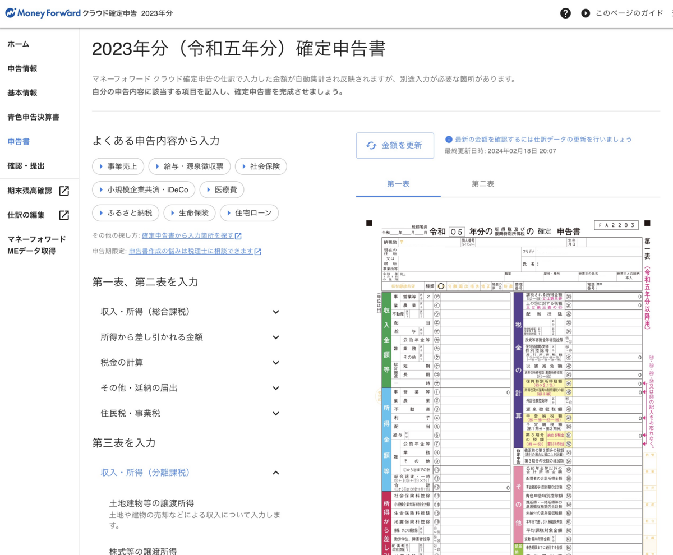Screen dimensions: 673x555
Task: Open 申告情報 in the sidebar
Action: tap(22, 68)
